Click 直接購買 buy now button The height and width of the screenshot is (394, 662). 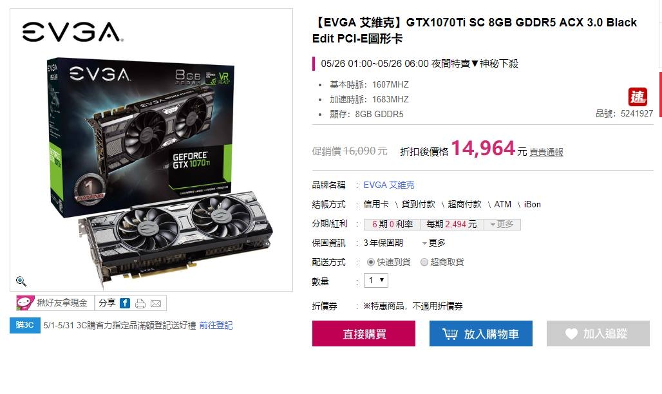click(x=363, y=333)
